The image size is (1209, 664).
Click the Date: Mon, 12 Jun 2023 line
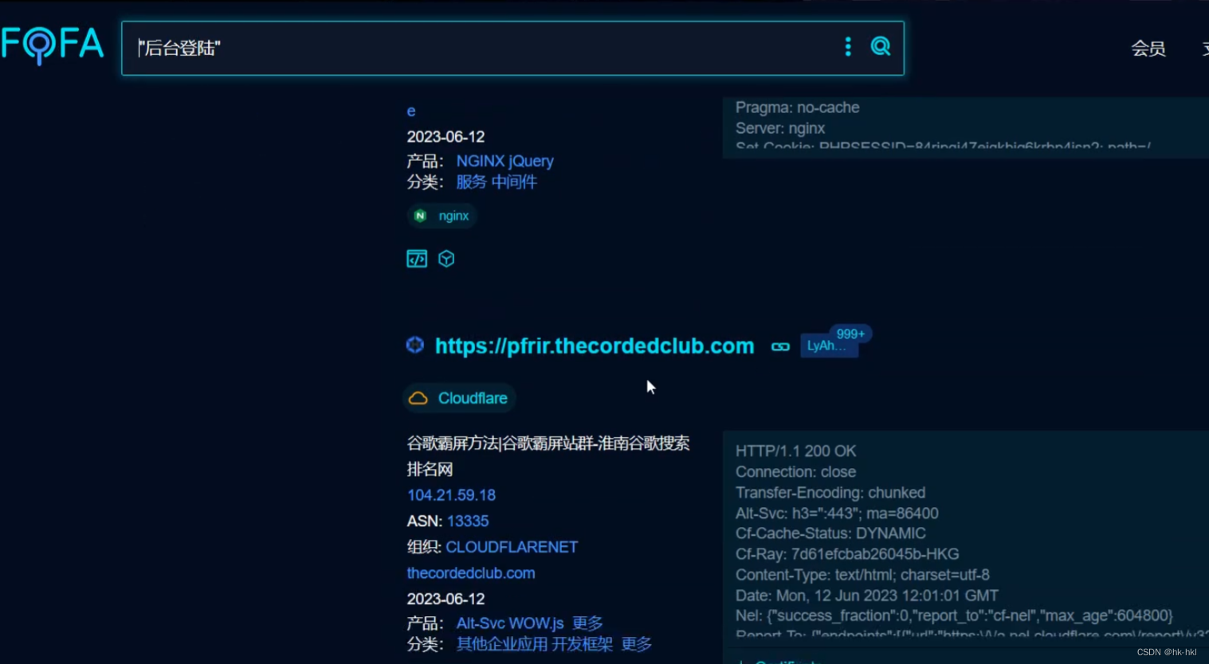tap(866, 596)
